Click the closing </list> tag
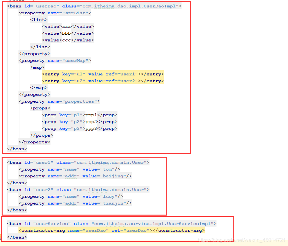 (40, 47)
